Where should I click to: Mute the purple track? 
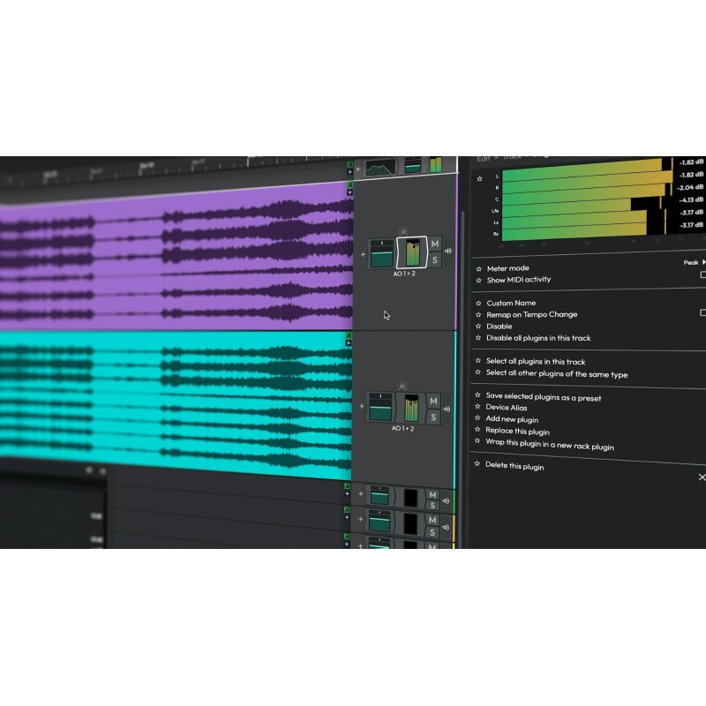pyautogui.click(x=434, y=244)
